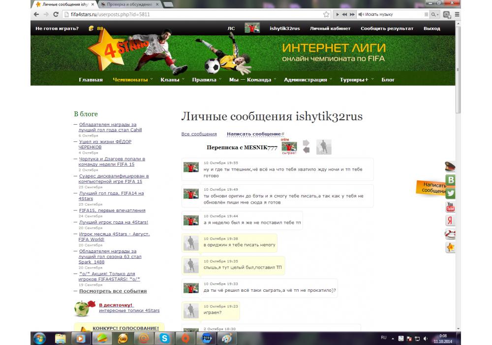
Task: Open the browser's main menu icon
Action: (x=457, y=14)
